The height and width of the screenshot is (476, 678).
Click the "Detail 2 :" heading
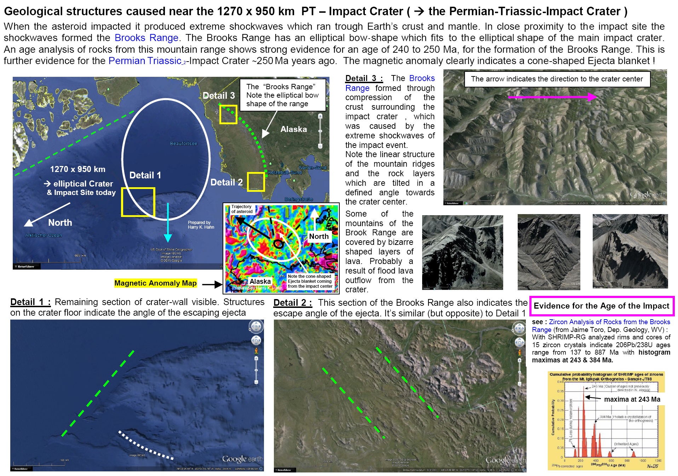pos(293,303)
